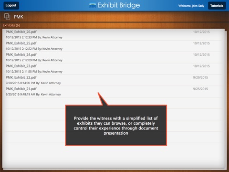Click the 9/25/2015 date for Exhibit_21

coord(200,89)
